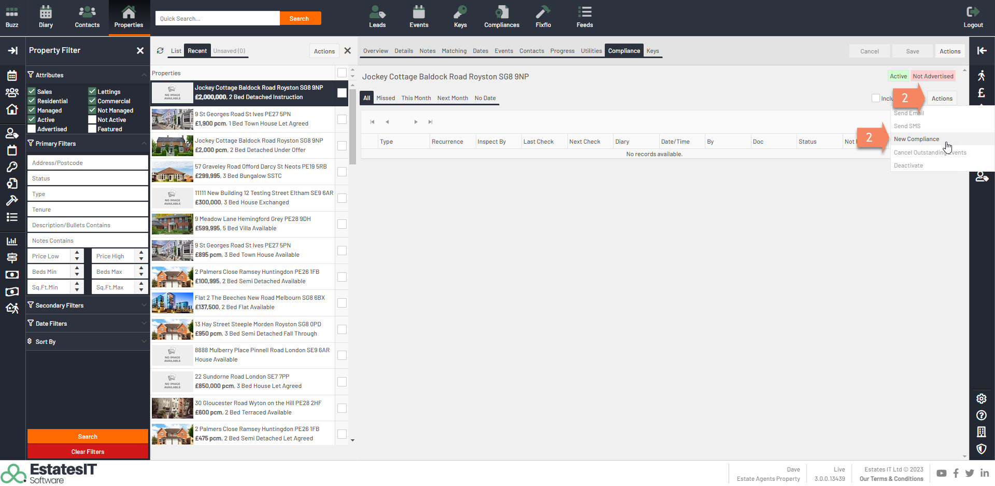Click the Logout icon
This screenshot has height=486, width=995.
(x=973, y=17)
